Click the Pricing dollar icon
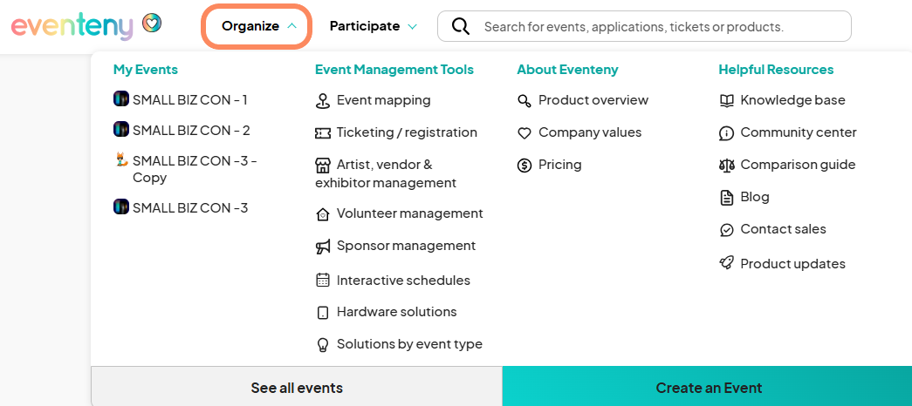The width and height of the screenshot is (912, 406). tap(524, 166)
